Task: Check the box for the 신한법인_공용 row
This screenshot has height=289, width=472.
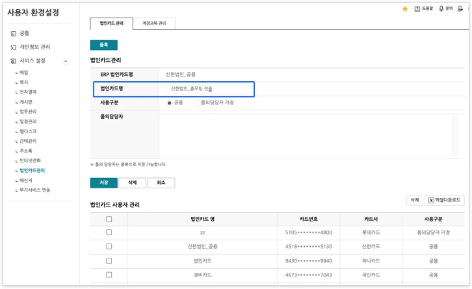Action: pyautogui.click(x=109, y=246)
